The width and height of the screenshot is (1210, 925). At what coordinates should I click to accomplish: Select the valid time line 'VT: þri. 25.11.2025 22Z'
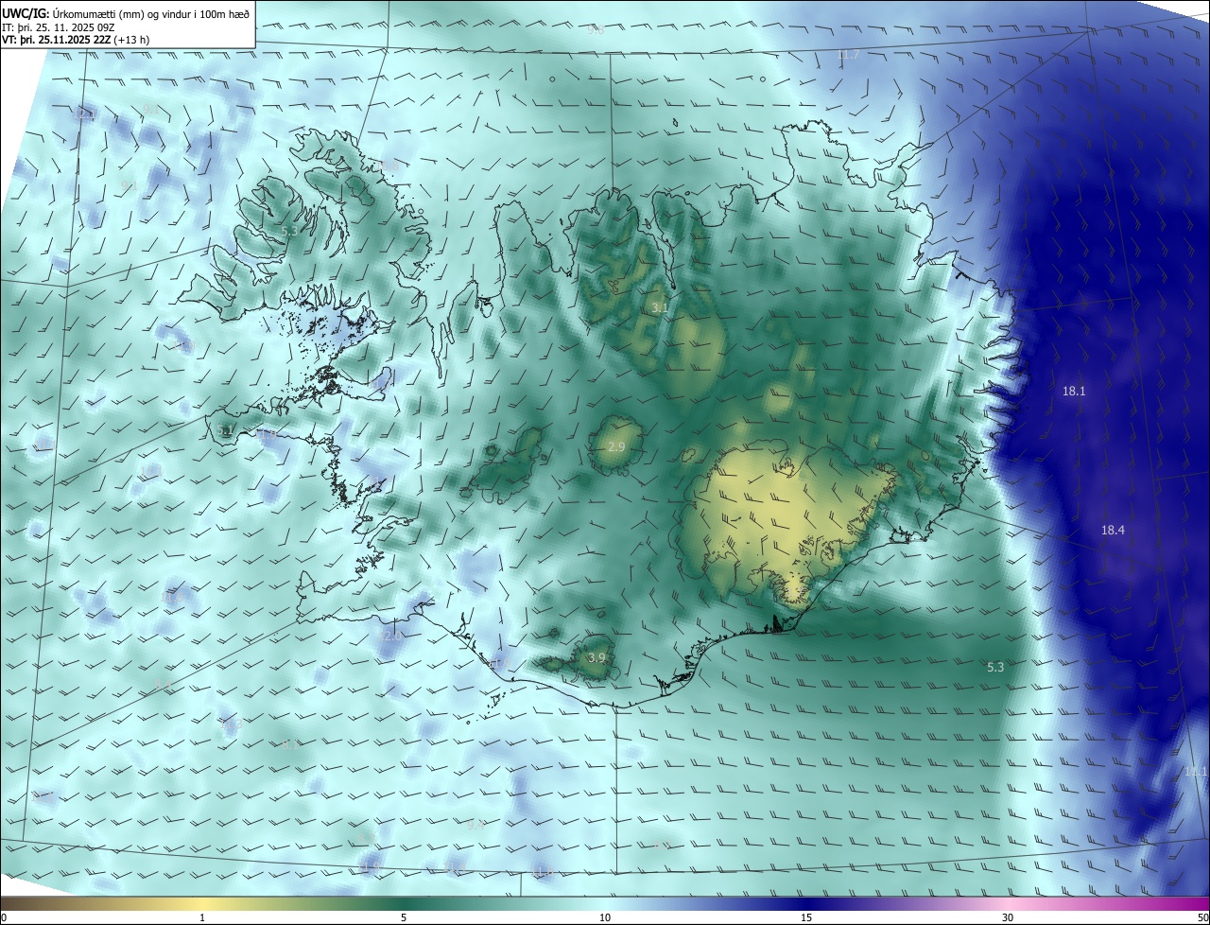point(57,41)
